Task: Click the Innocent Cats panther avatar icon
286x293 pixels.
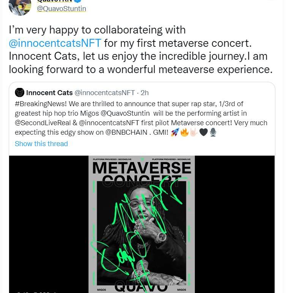Action: 19,92
